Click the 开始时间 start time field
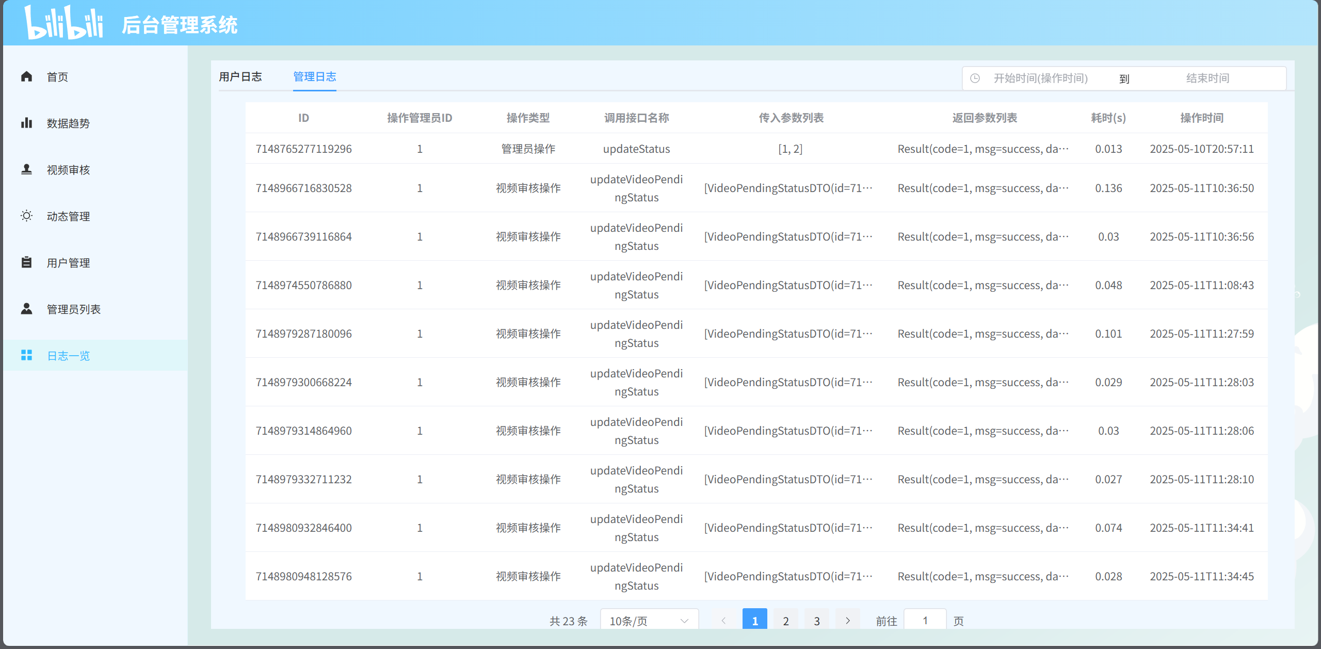Image resolution: width=1321 pixels, height=649 pixels. coord(1040,78)
